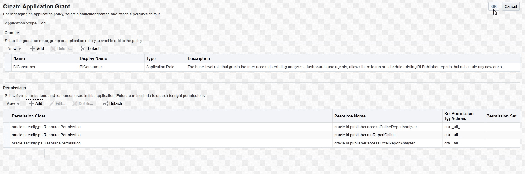
Task: Detach the Permissions table
Action: click(x=105, y=104)
